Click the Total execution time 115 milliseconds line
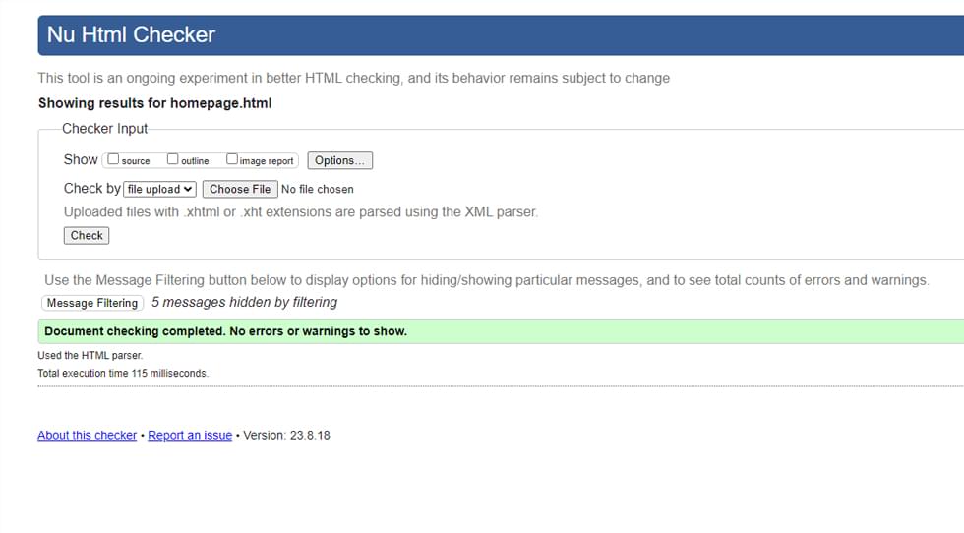This screenshot has width=964, height=533. click(x=123, y=373)
